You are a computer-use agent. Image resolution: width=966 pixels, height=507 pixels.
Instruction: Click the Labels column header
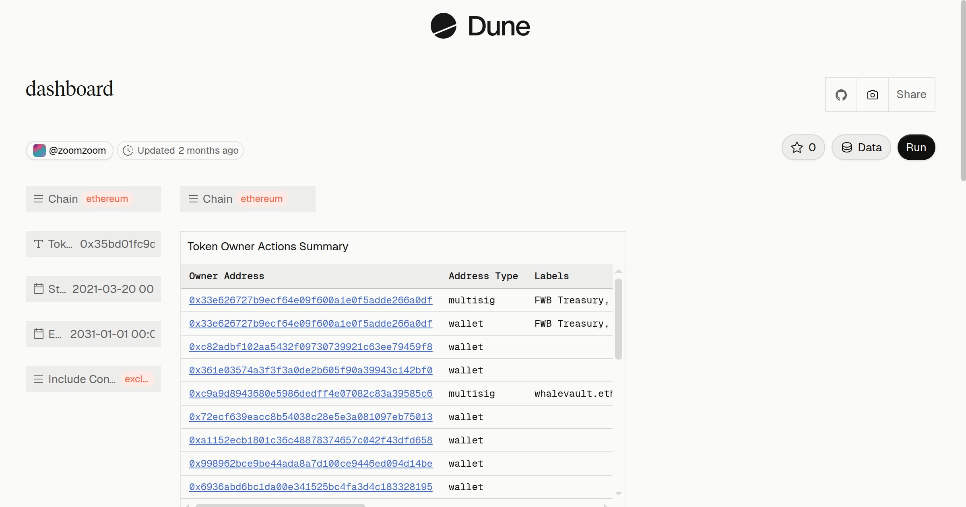tap(551, 276)
